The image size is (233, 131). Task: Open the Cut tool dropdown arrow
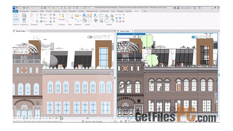[47, 18]
